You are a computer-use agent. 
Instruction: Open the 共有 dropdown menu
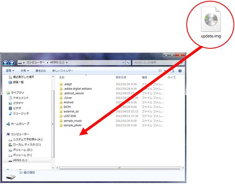(x=25, y=71)
